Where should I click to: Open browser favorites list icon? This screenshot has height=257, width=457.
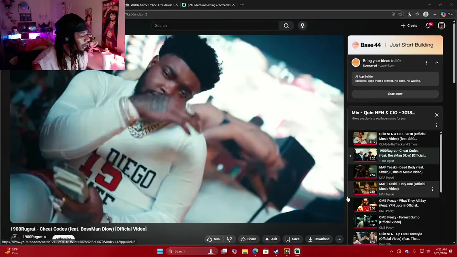pyautogui.click(x=417, y=14)
